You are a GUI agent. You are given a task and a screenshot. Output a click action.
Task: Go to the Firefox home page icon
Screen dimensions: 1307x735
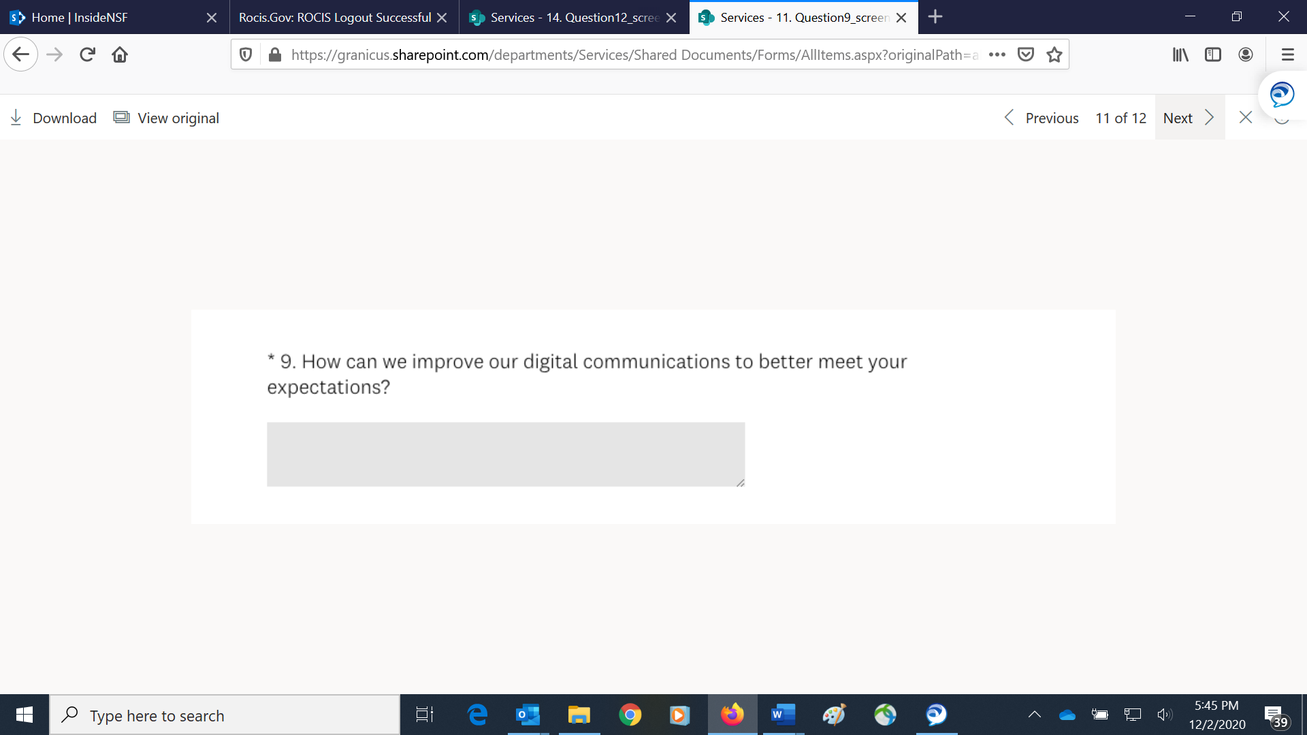[x=120, y=54]
